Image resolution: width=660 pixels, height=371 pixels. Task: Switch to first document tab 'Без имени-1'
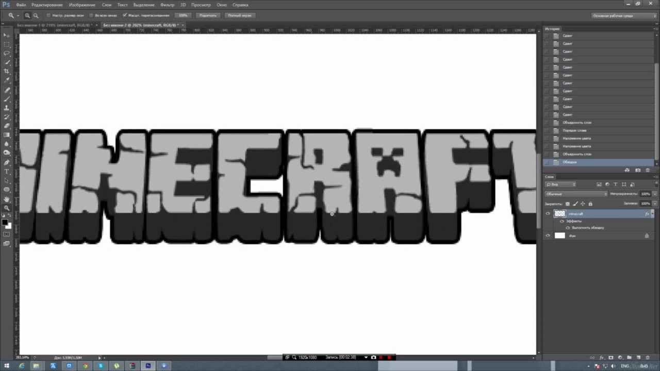54,25
